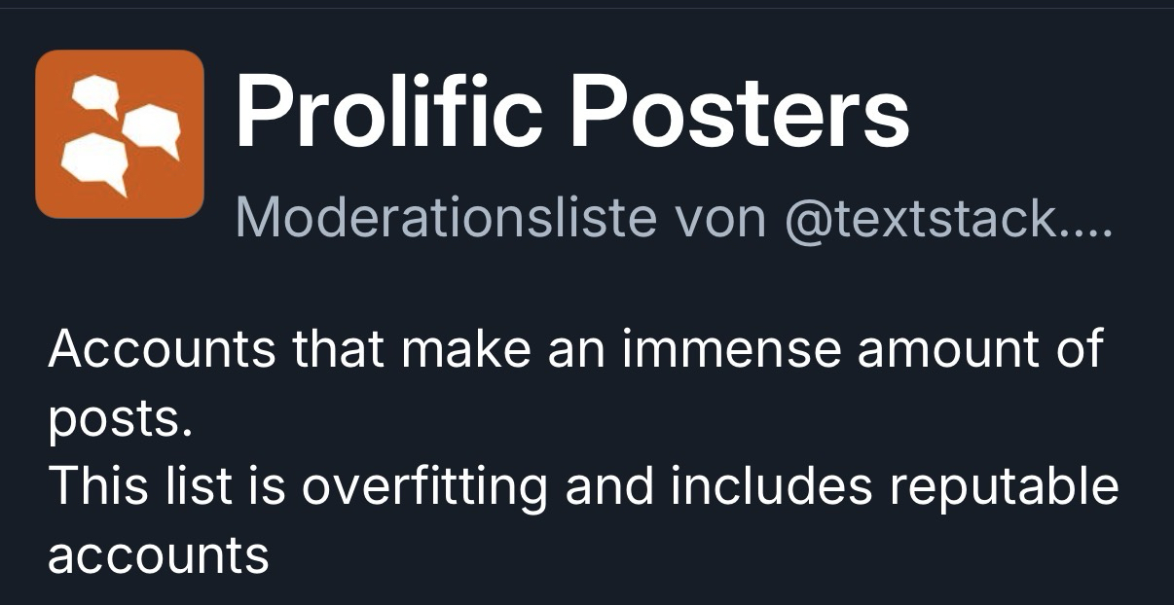Click the word "posts." in the description
This screenshot has height=605, width=1174.
tap(113, 419)
